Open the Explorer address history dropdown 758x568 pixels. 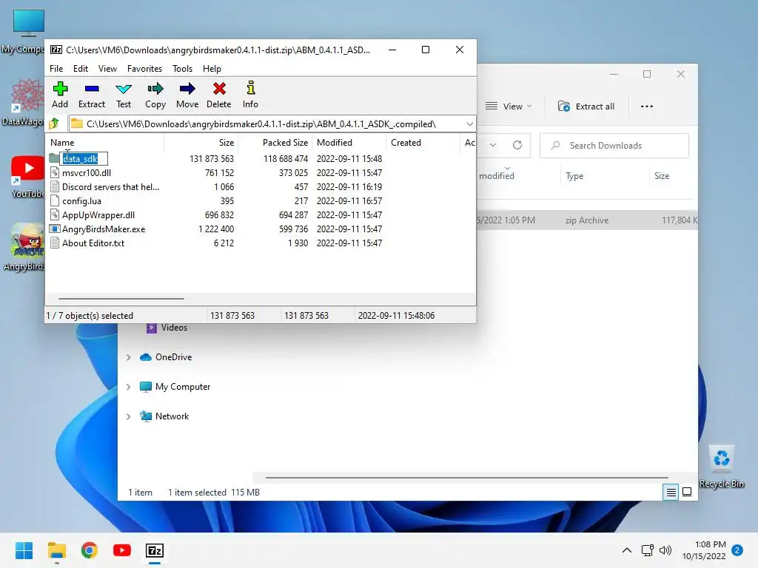492,145
